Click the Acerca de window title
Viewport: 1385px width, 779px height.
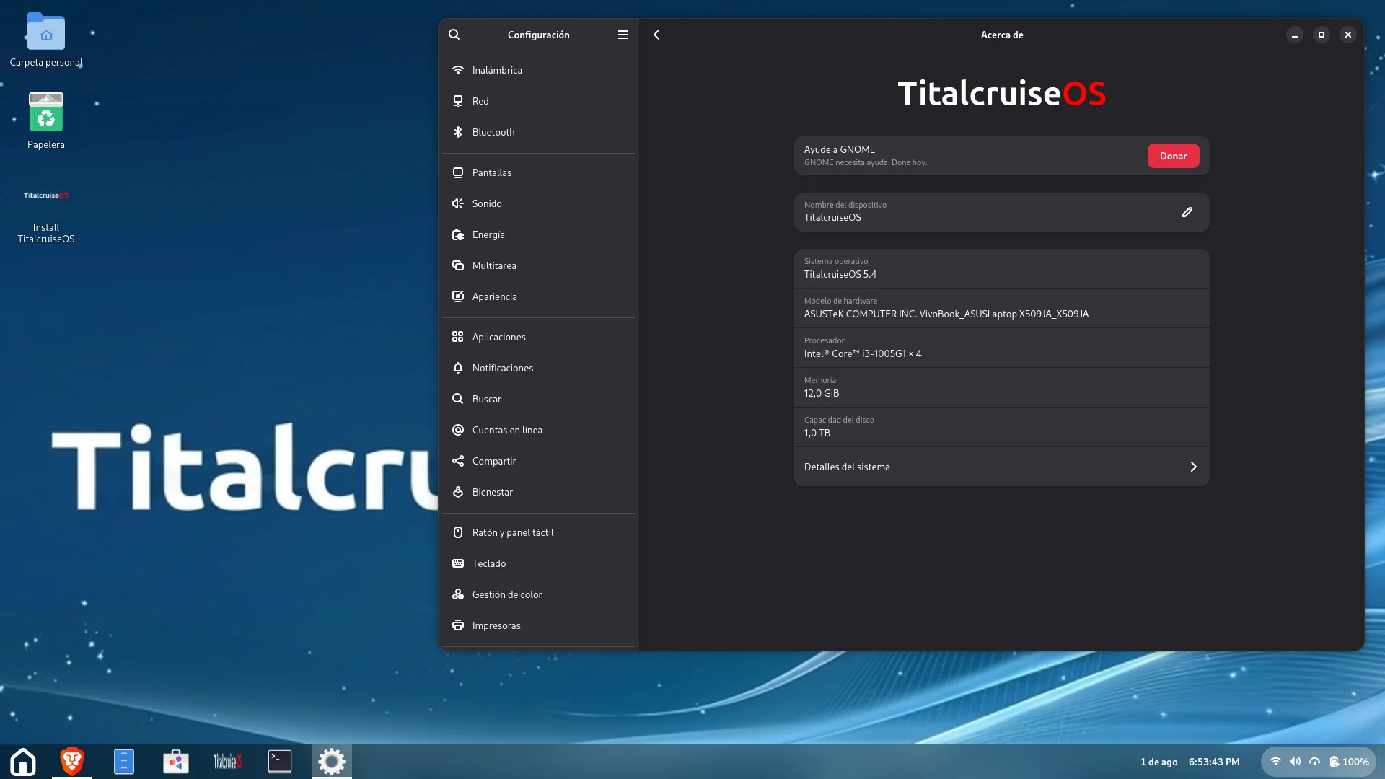click(x=1002, y=35)
